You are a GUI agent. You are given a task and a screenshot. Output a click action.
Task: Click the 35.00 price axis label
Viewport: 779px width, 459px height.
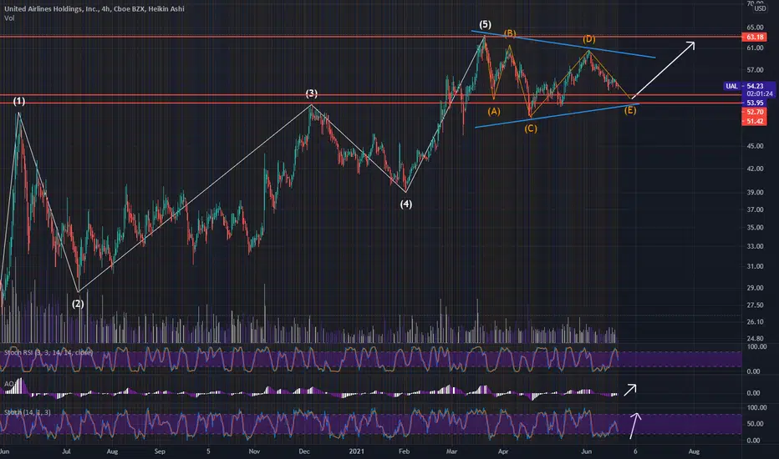pyautogui.click(x=755, y=227)
